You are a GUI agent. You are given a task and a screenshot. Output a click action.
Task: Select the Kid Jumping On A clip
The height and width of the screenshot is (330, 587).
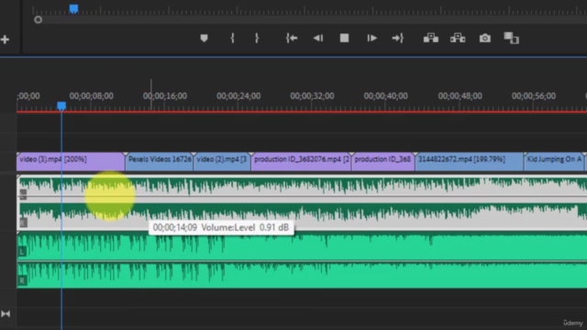click(554, 161)
